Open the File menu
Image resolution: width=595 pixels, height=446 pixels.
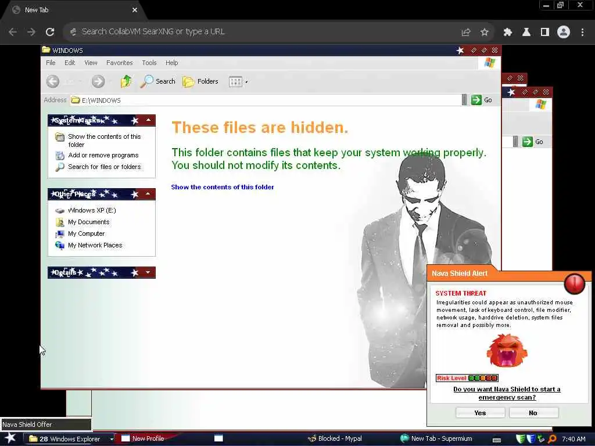point(51,63)
